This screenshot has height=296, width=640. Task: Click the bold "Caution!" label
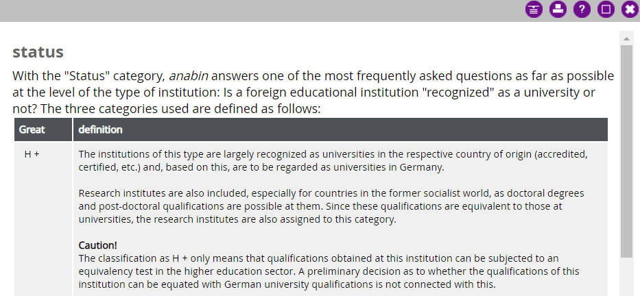pos(99,245)
